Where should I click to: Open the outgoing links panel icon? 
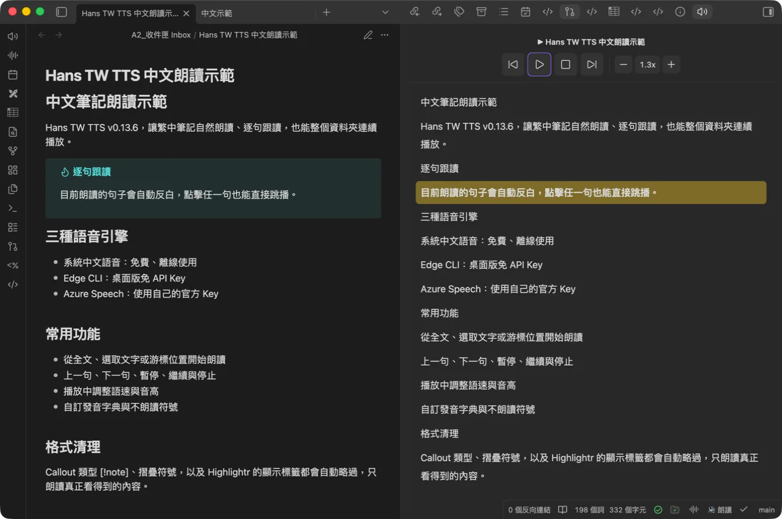click(437, 12)
